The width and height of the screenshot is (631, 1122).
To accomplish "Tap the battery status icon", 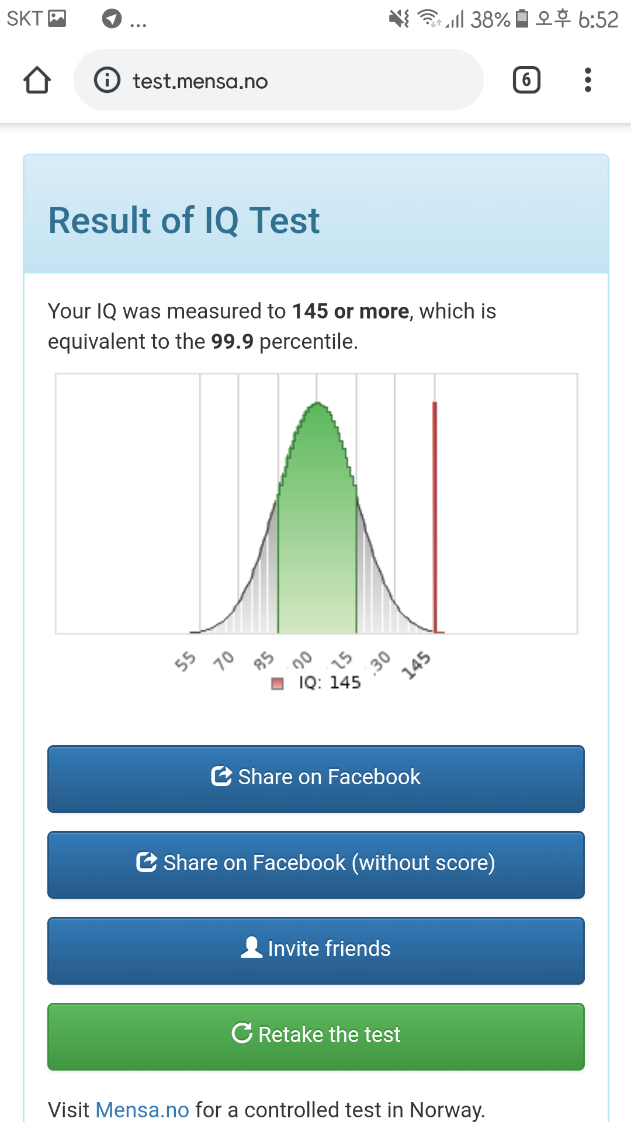I will point(522,19).
